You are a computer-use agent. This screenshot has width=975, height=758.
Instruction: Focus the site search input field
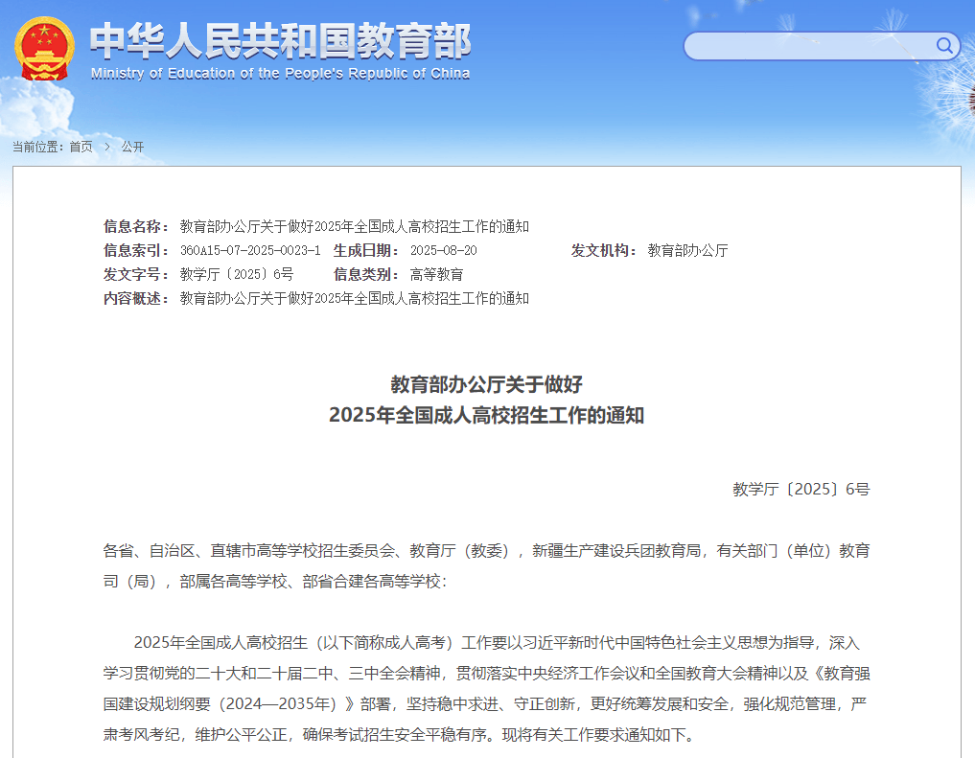click(821, 46)
